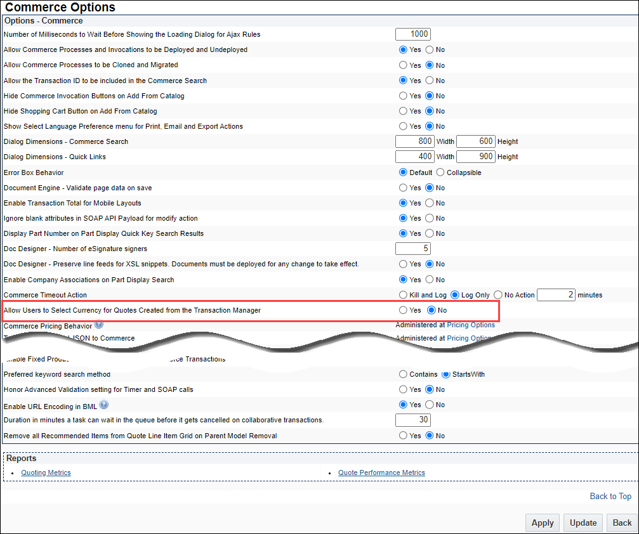Choose Yes for Commerce Processes Cloned and Migrated

pos(403,65)
